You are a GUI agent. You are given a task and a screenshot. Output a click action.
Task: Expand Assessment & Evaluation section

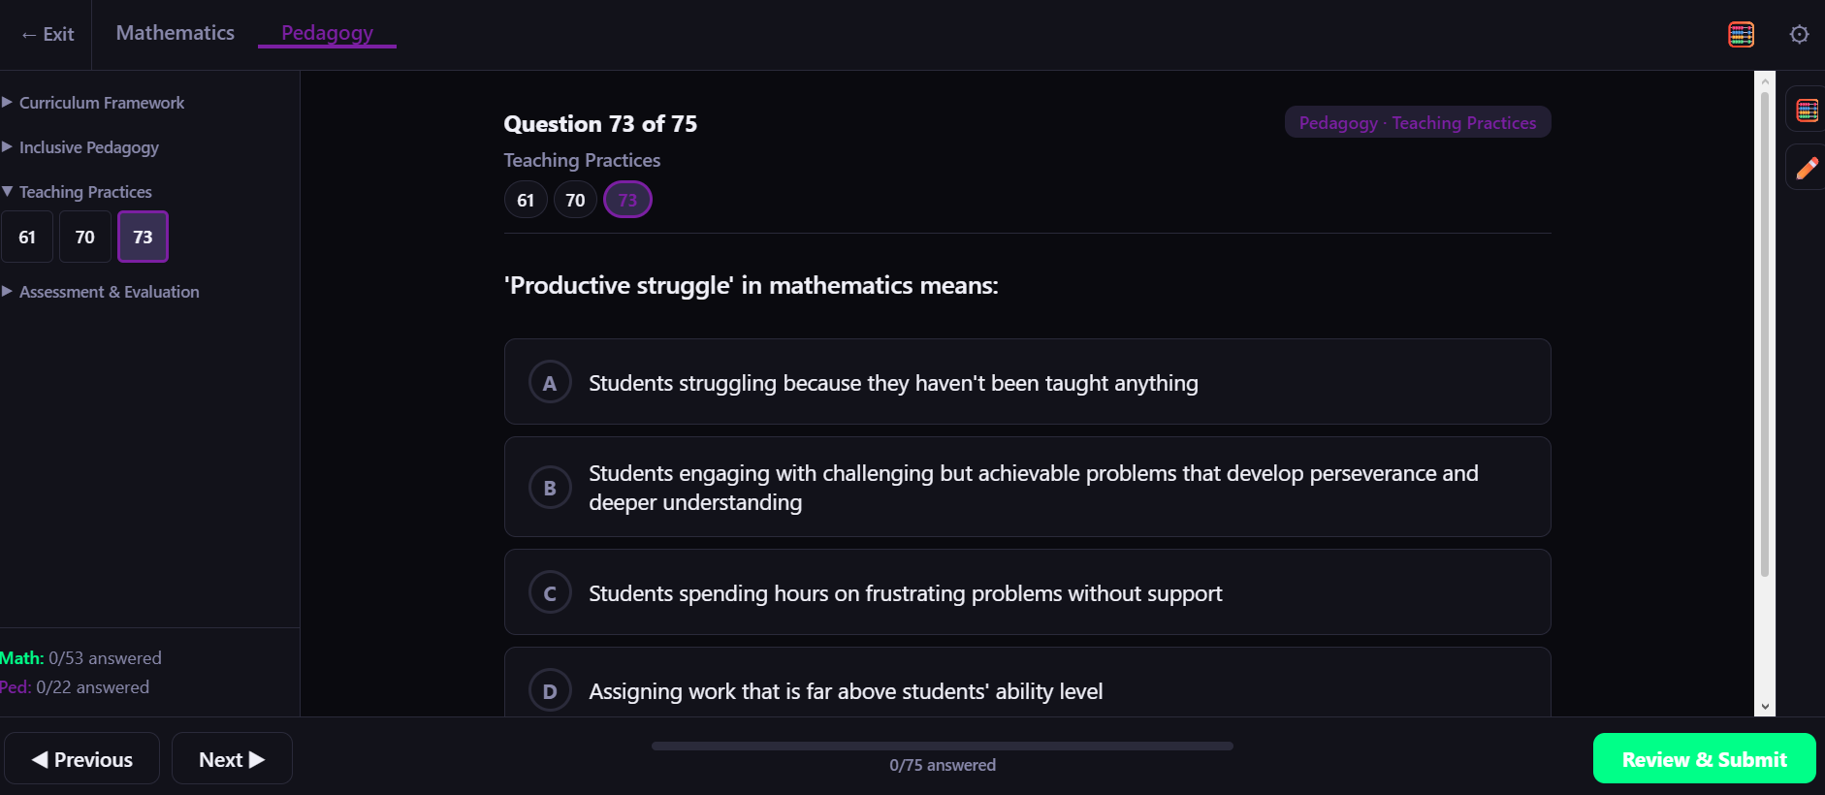(x=109, y=292)
